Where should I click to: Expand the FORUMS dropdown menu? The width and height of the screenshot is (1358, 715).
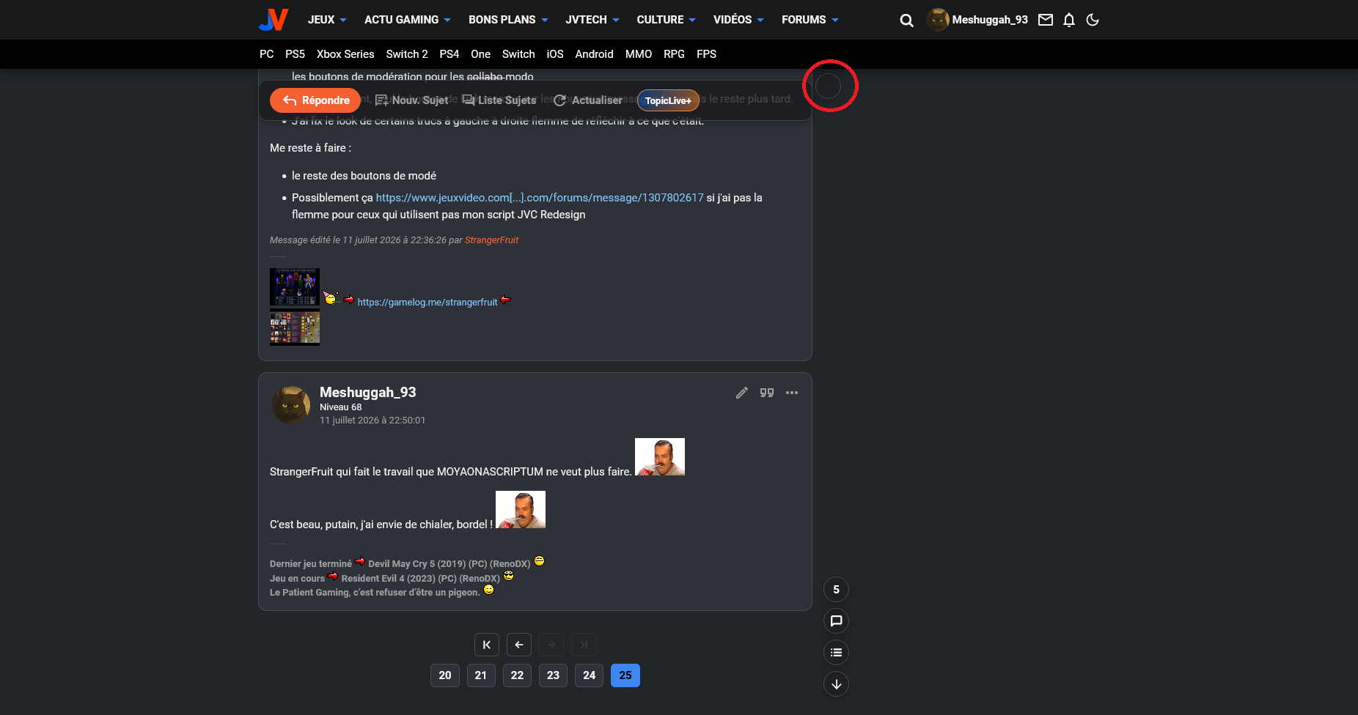click(x=810, y=20)
